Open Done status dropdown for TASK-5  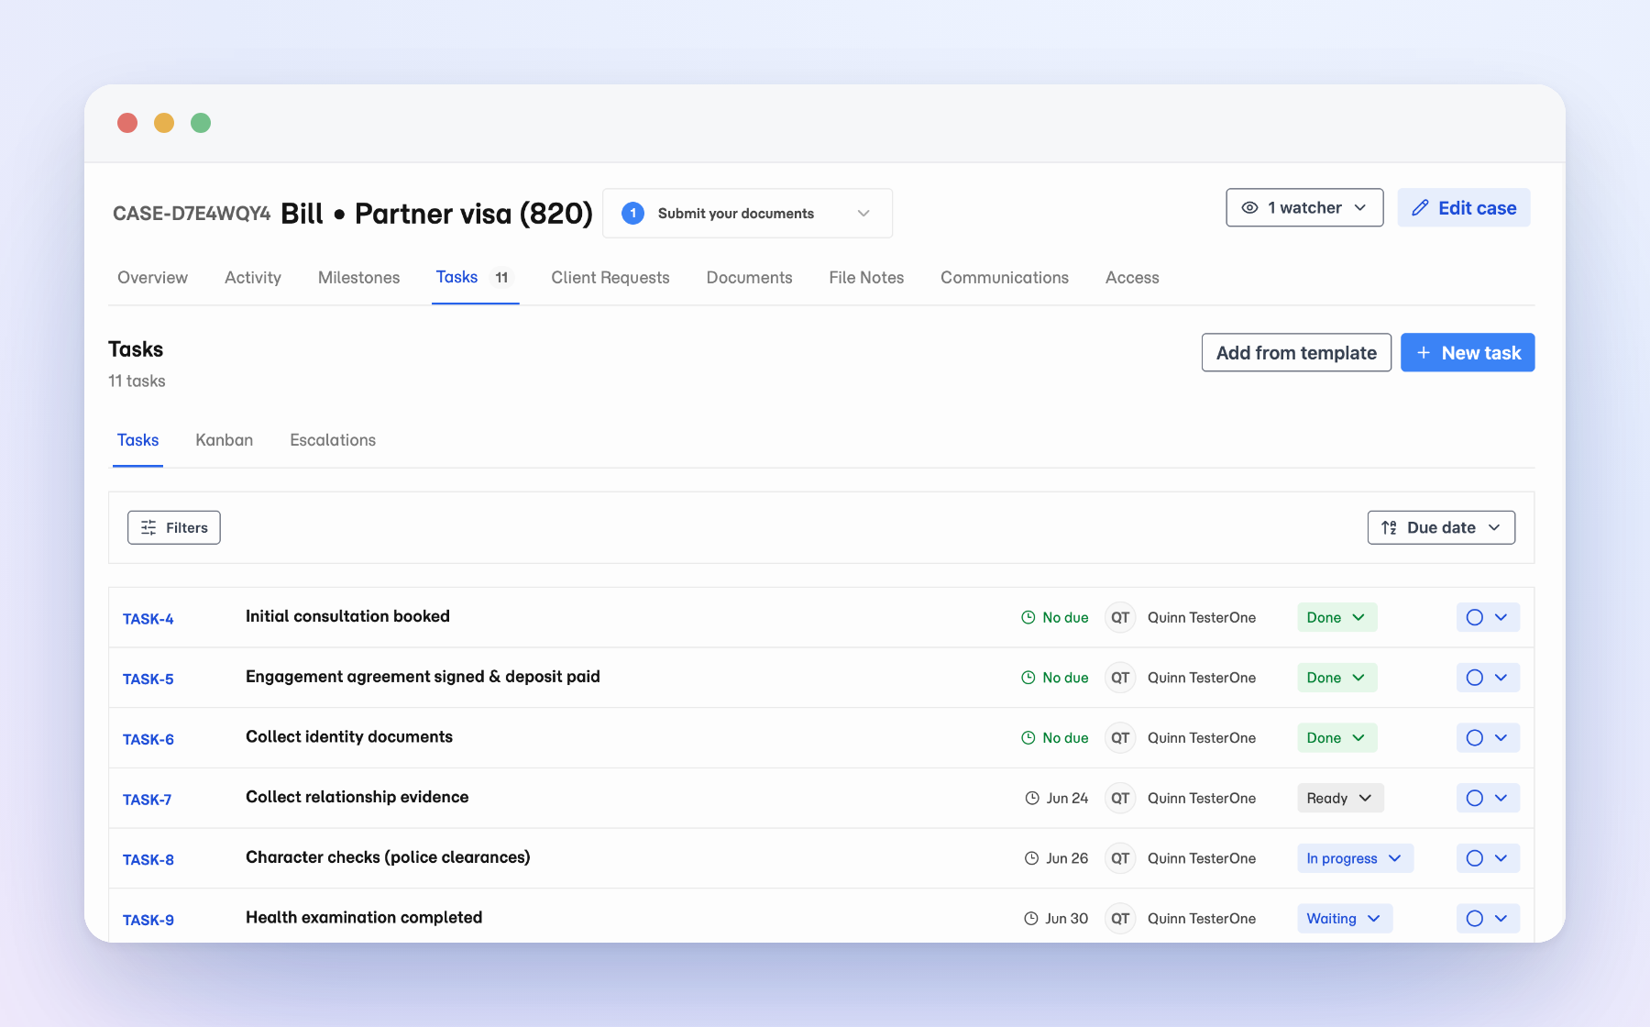1336,679
